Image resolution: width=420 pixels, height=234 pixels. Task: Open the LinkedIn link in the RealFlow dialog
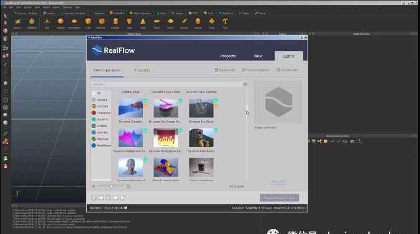pos(122,197)
